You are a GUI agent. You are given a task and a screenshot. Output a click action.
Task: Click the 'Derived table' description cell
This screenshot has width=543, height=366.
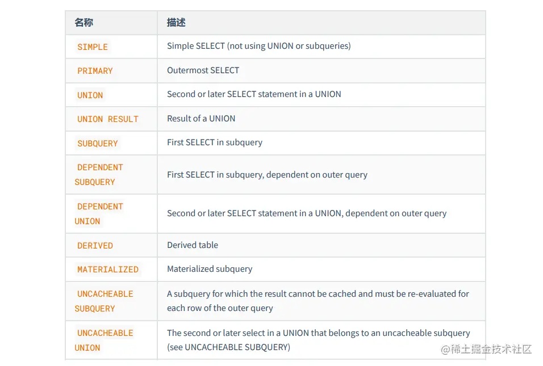pos(193,245)
